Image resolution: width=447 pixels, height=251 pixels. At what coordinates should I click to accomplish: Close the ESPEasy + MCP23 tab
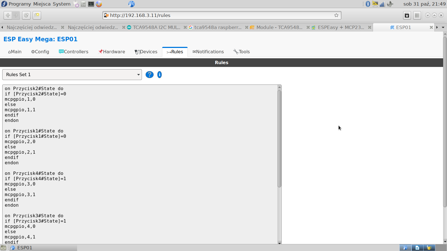point(369,27)
